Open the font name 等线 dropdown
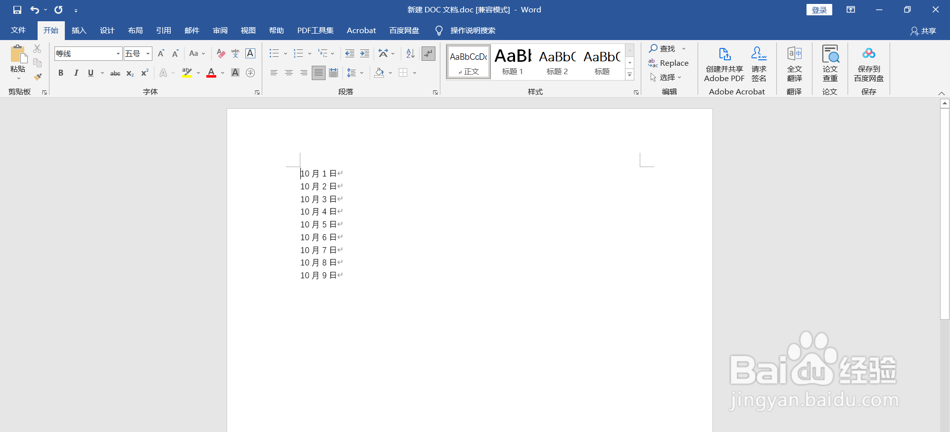The width and height of the screenshot is (950, 432). coord(118,53)
